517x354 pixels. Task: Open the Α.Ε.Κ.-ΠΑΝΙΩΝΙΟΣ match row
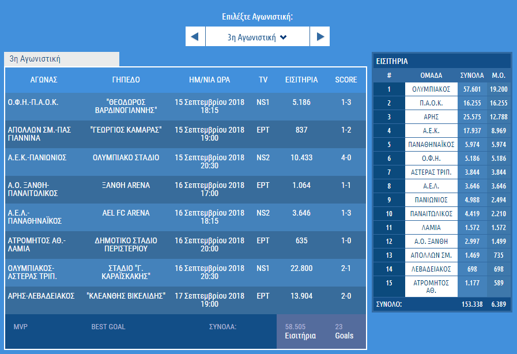tap(37, 157)
